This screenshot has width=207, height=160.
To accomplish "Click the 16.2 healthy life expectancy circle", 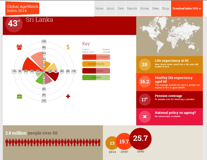I will tap(145, 82).
